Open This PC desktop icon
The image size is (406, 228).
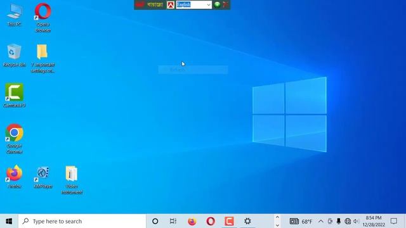coord(14,15)
